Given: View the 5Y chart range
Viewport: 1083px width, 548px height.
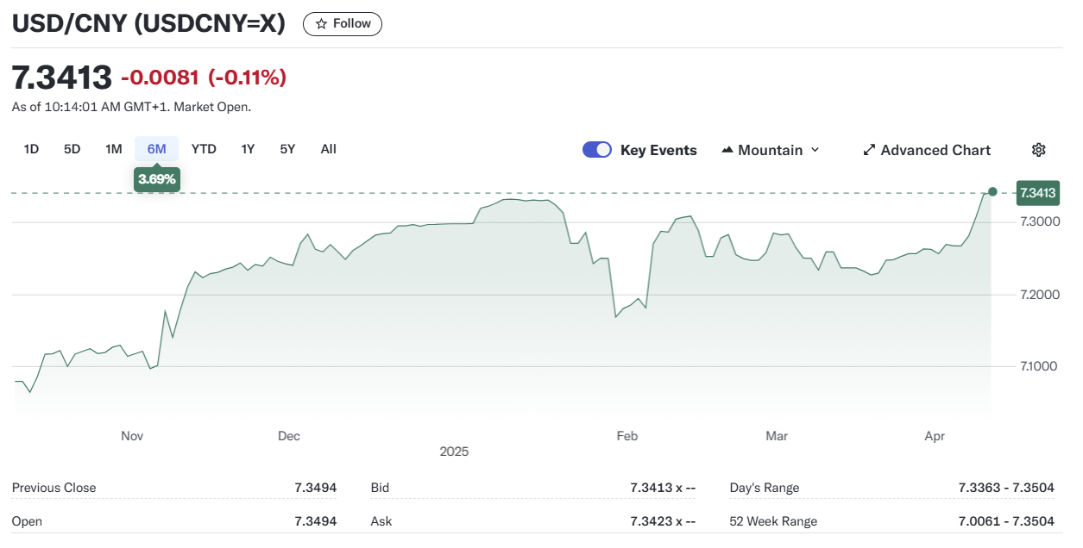Looking at the screenshot, I should [x=287, y=149].
